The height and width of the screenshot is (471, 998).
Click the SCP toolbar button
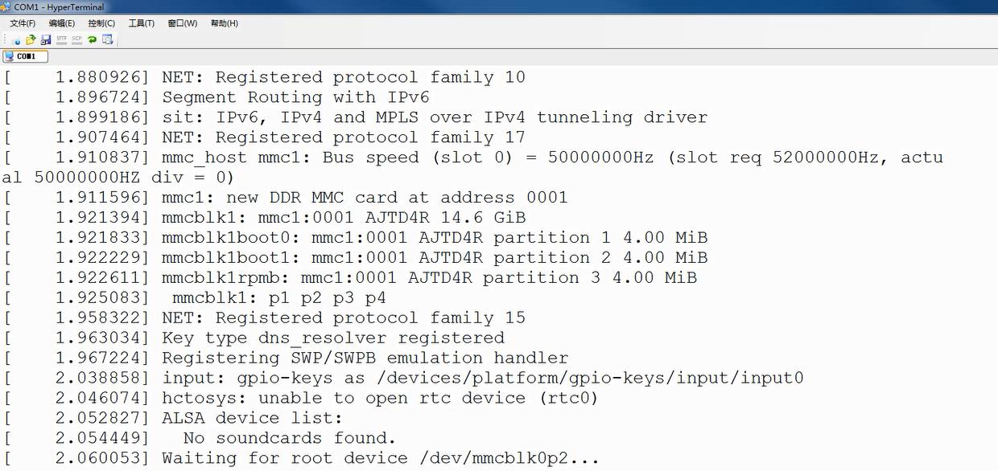(x=76, y=39)
